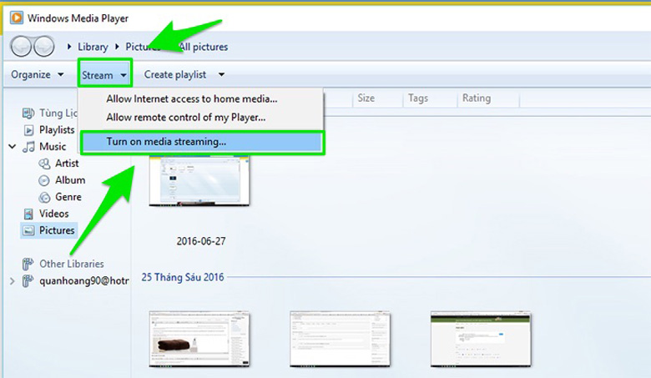Select Pictures in the sidebar
The image size is (651, 378).
[x=57, y=230]
